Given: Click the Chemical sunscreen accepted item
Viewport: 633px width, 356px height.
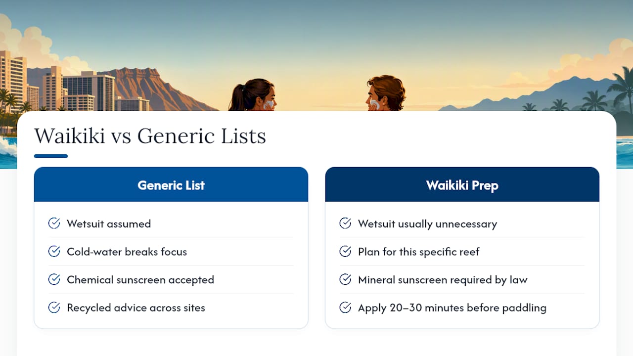Looking at the screenshot, I should 140,280.
